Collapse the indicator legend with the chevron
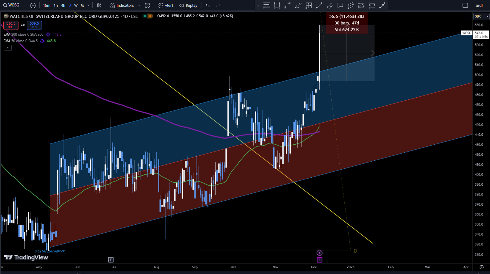The height and width of the screenshot is (274, 490). tap(8, 48)
